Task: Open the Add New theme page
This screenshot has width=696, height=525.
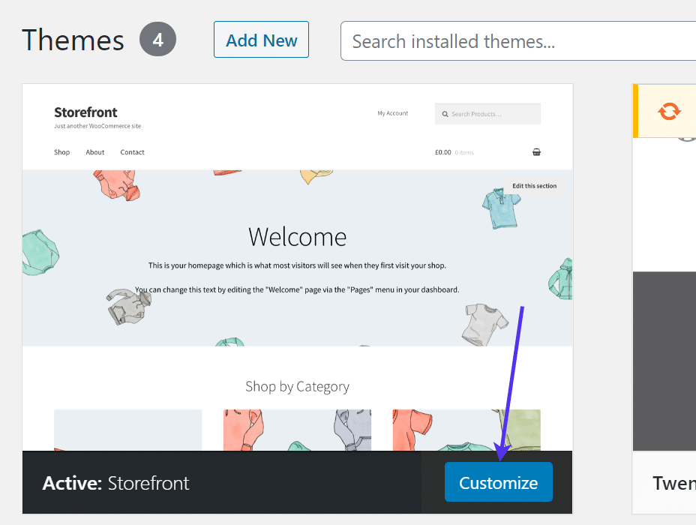Action: coord(261,39)
